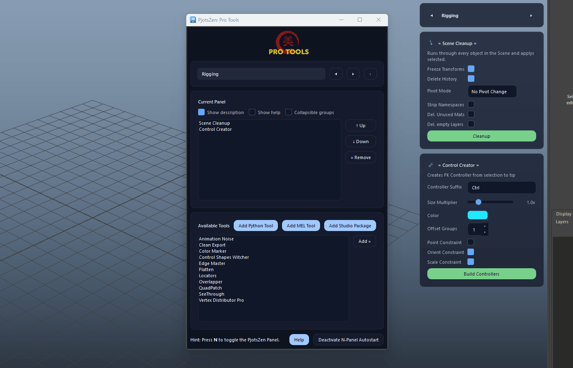573x368 pixels.
Task: Click the Remove button
Action: 361,157
